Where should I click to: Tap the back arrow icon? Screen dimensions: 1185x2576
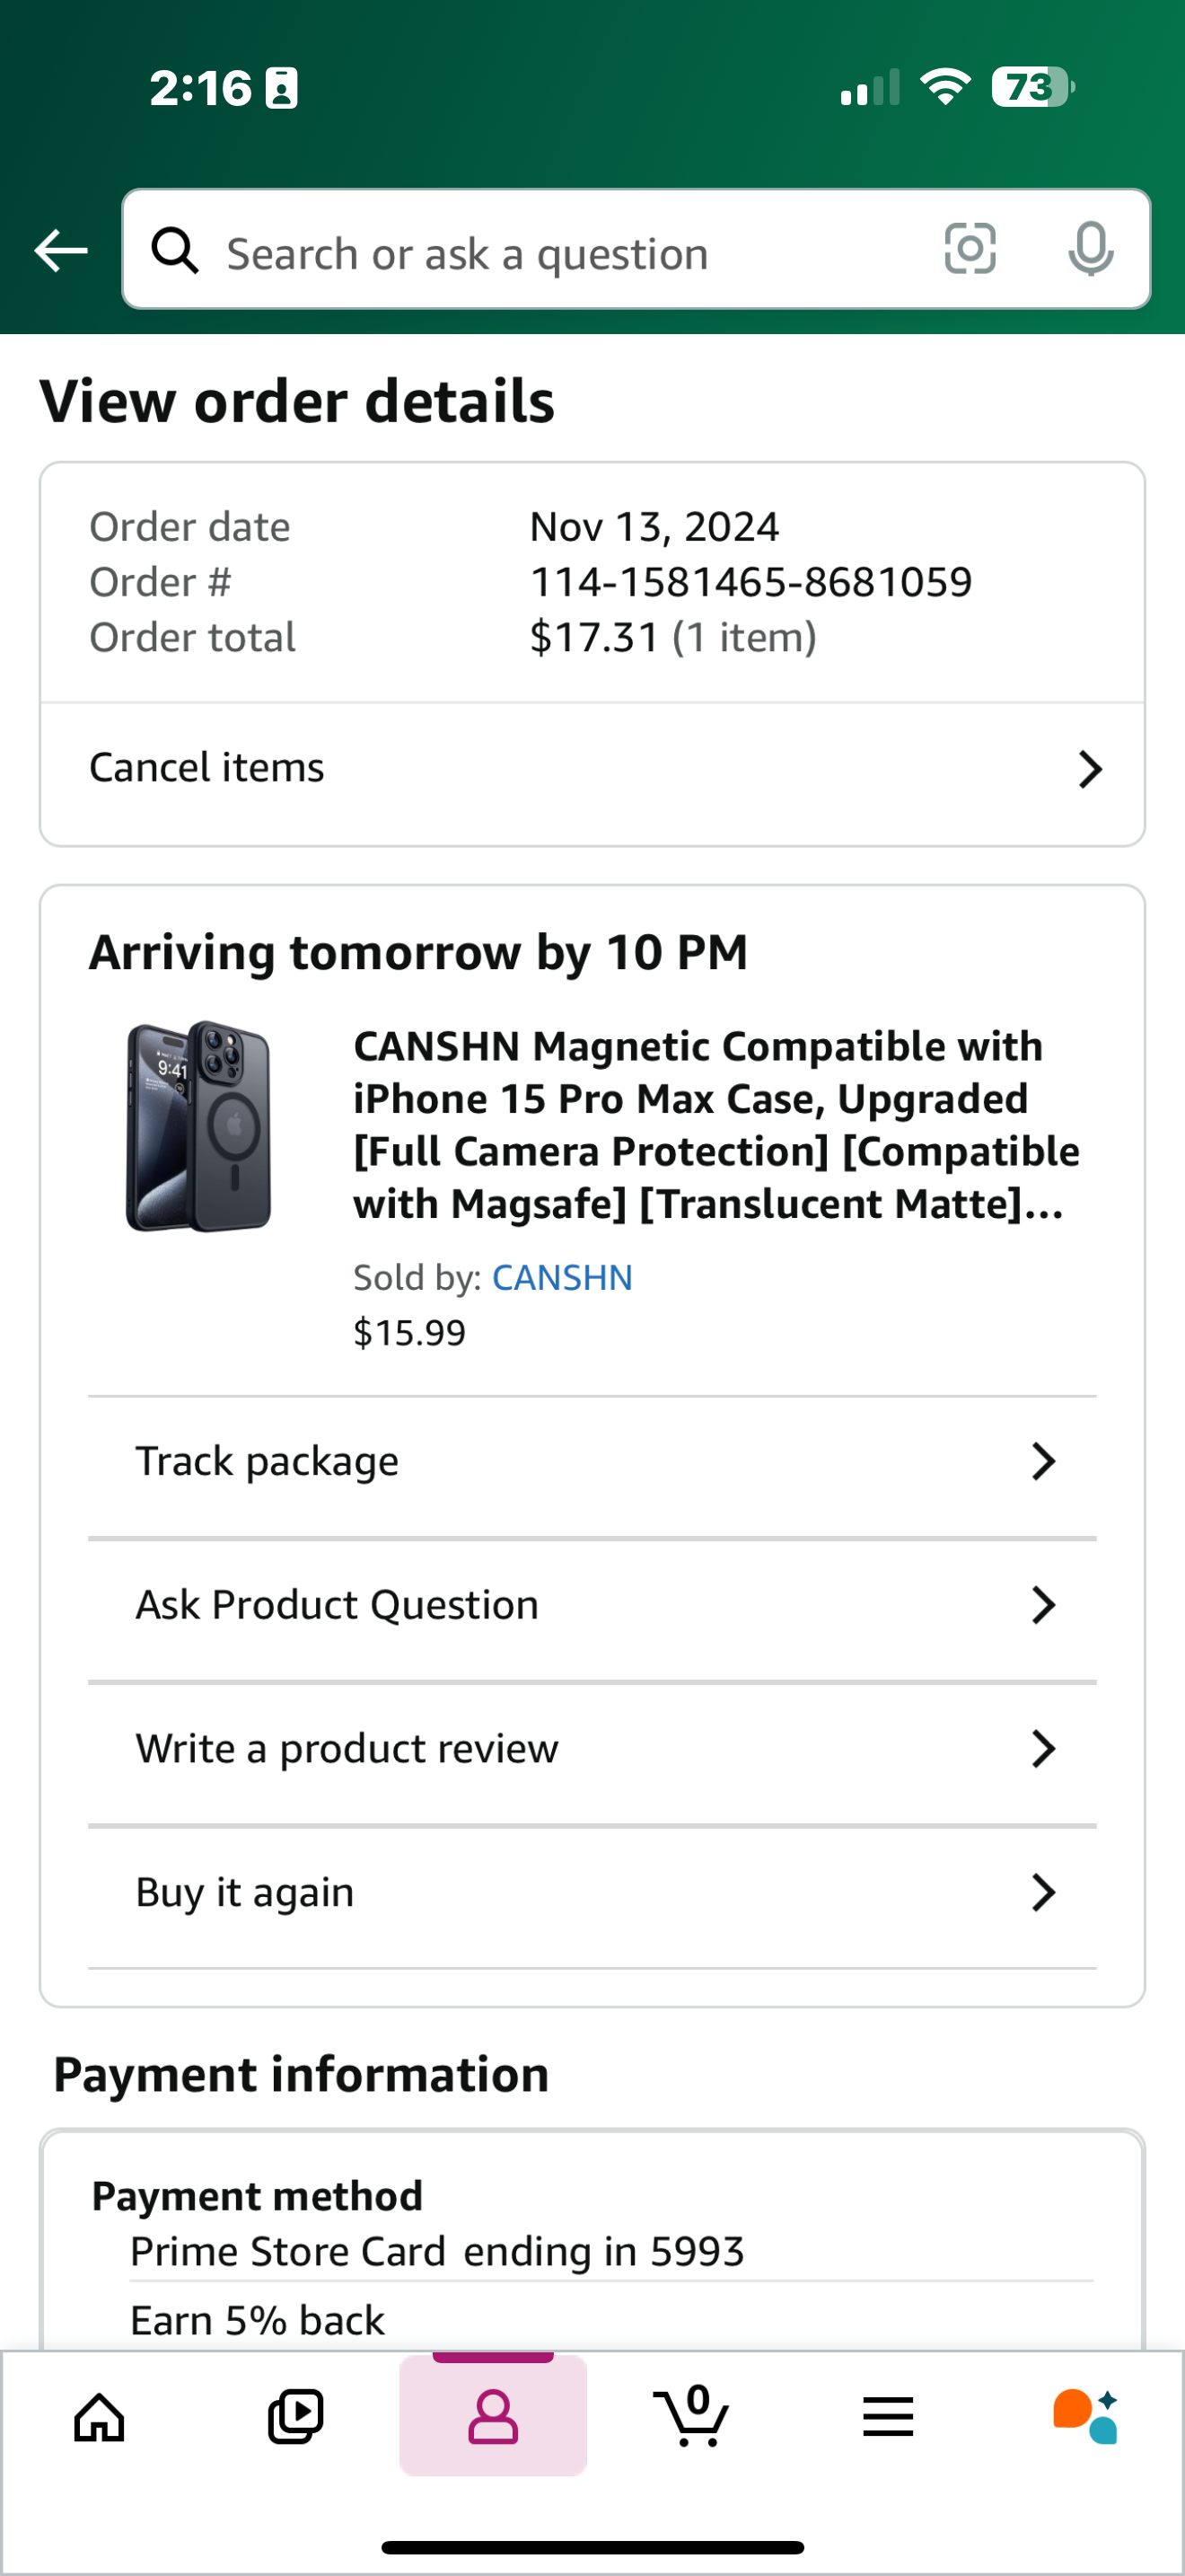tap(61, 250)
